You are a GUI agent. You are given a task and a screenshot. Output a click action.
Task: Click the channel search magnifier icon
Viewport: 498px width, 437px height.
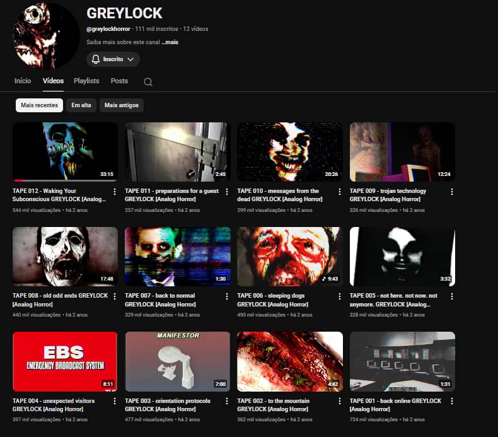pos(148,82)
